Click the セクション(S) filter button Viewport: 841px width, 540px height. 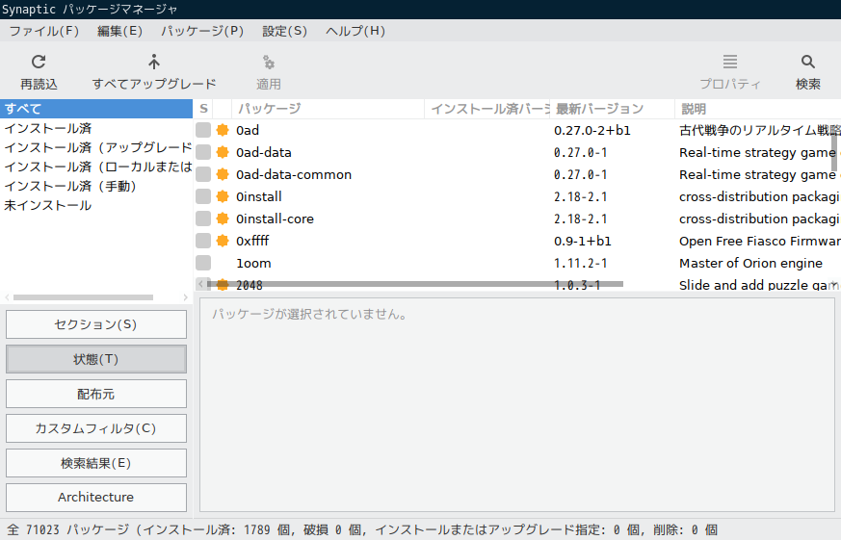point(96,324)
